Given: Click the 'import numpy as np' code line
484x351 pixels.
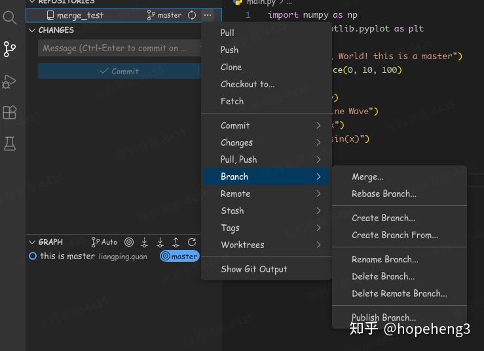Looking at the screenshot, I should (312, 15).
